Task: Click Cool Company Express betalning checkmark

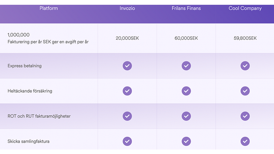Action: pyautogui.click(x=245, y=66)
